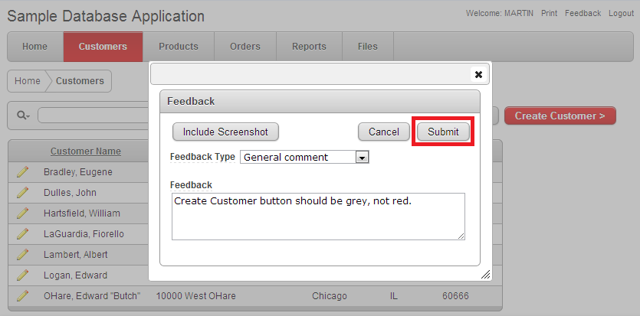
Task: Close the feedback dialog with the X icon
Action: coord(478,74)
